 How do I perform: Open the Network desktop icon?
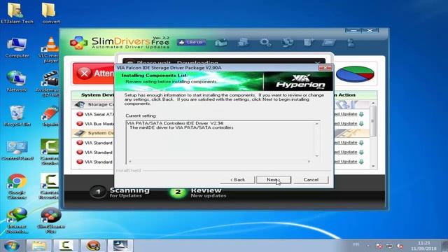tap(17, 81)
